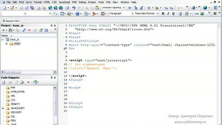Click the blue right arrow Go icon
The width and height of the screenshot is (222, 125).
(129, 8)
